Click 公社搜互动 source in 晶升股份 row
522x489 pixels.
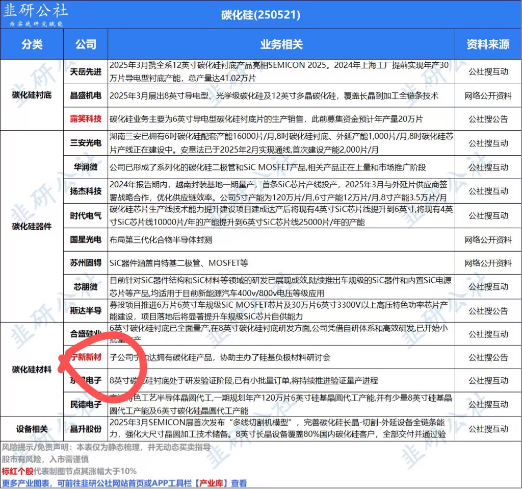coord(488,429)
